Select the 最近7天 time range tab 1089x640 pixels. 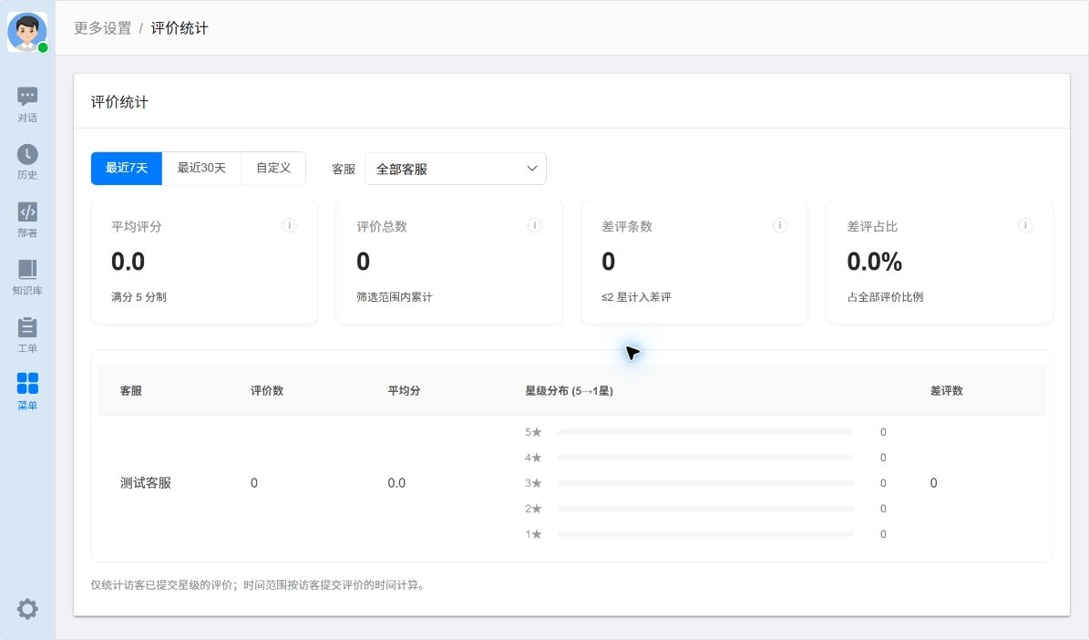pyautogui.click(x=127, y=168)
